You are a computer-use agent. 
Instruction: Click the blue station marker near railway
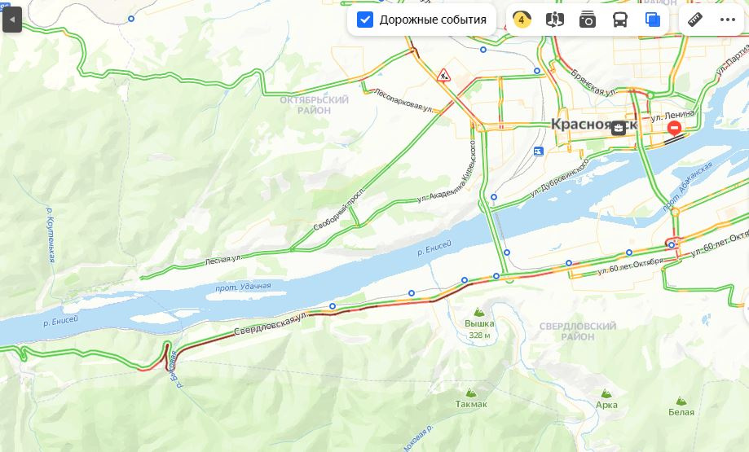pyautogui.click(x=539, y=151)
